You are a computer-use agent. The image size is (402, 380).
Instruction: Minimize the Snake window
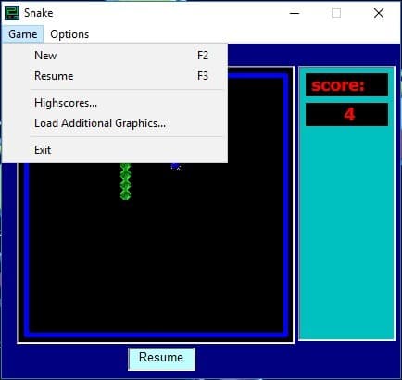(295, 13)
